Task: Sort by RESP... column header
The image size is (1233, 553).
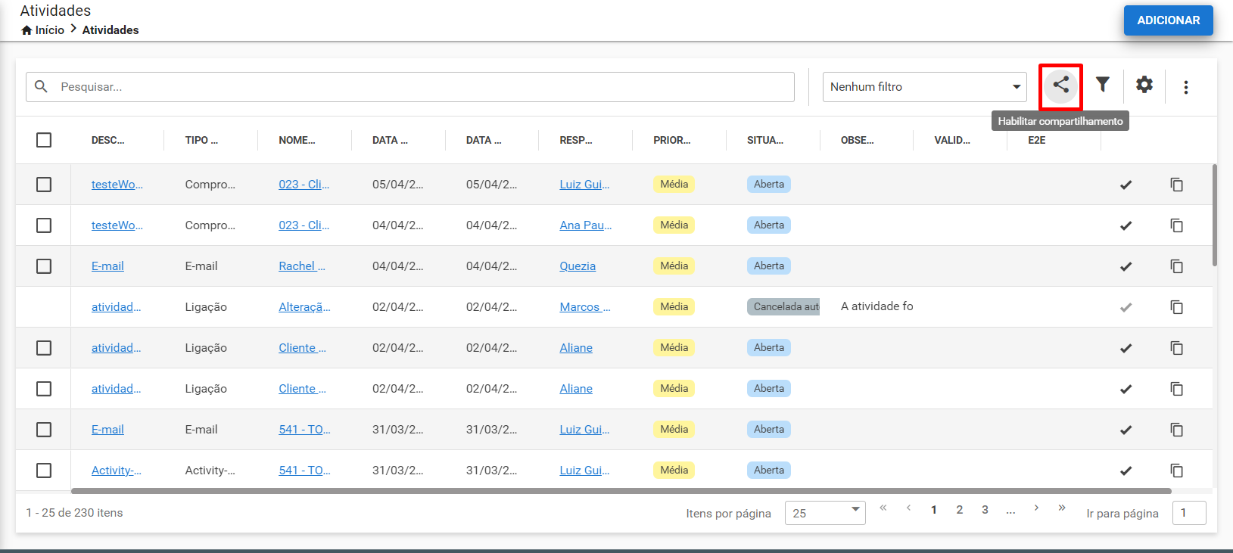Action: click(x=576, y=140)
